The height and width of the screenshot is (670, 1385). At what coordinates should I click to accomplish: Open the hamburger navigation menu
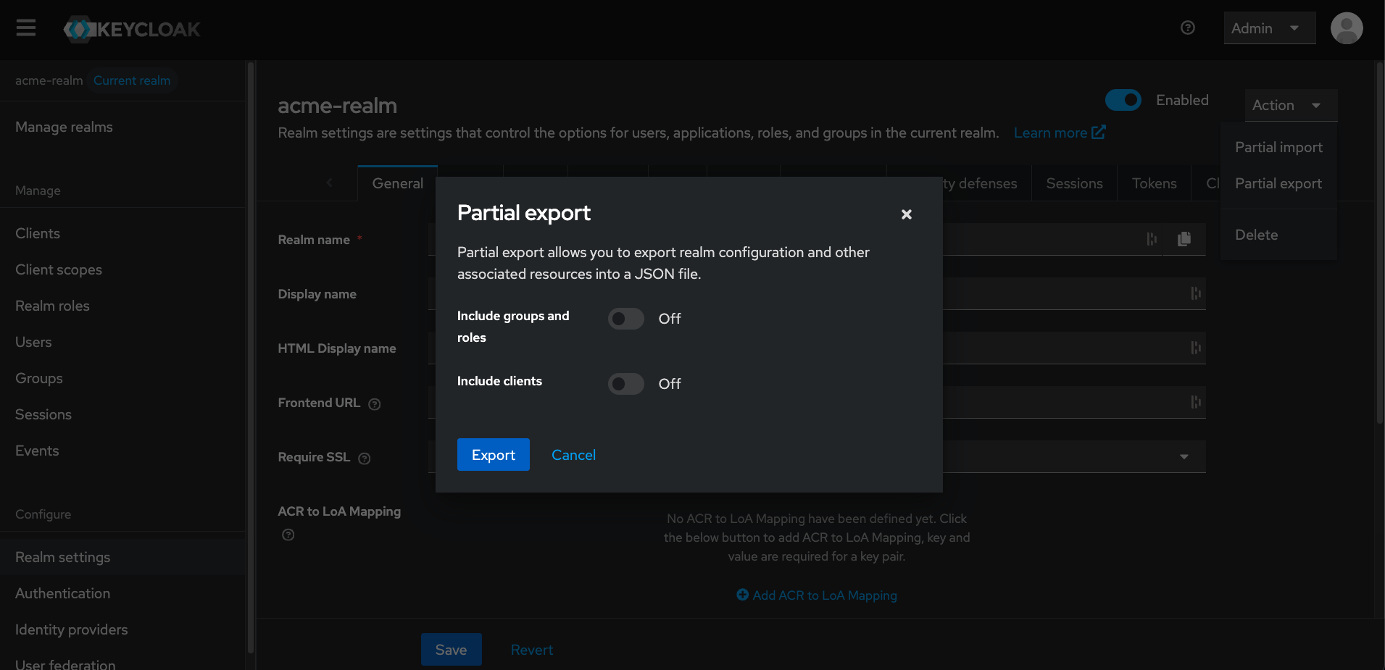tap(26, 28)
